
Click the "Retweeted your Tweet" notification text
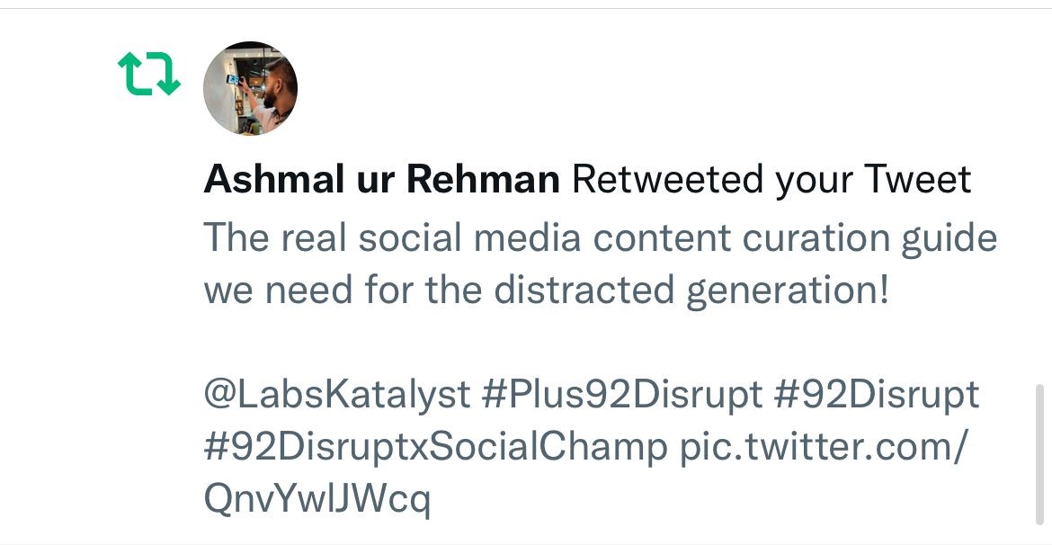click(771, 179)
